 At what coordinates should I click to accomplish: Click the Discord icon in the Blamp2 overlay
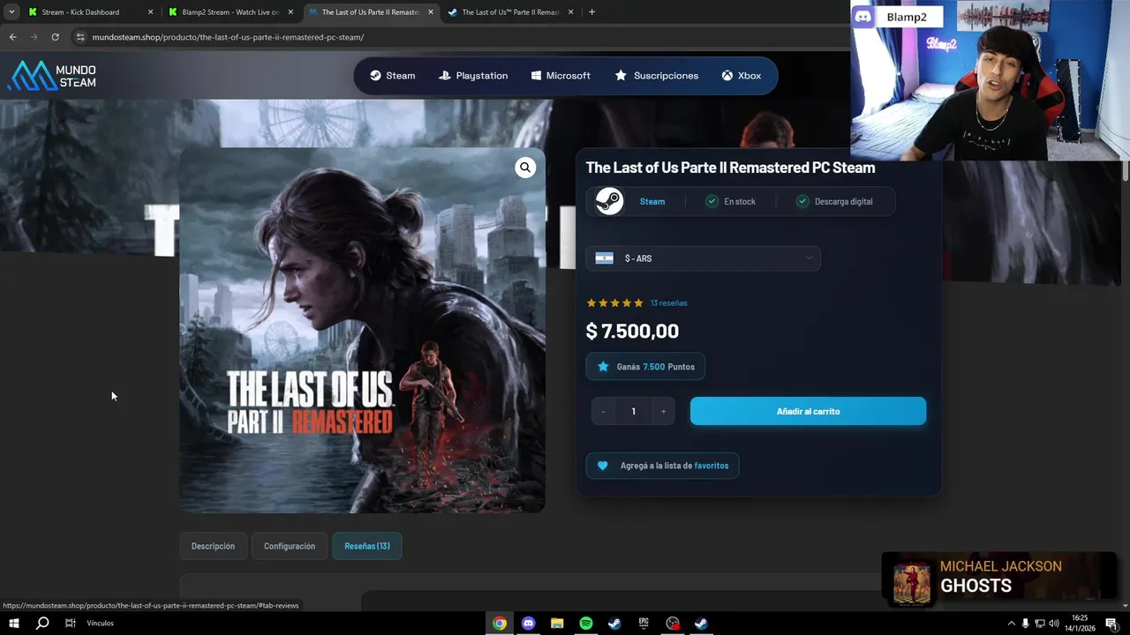pyautogui.click(x=863, y=17)
